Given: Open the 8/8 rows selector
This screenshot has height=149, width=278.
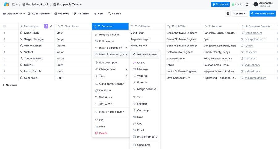Looking at the screenshot, I should 61,14.
